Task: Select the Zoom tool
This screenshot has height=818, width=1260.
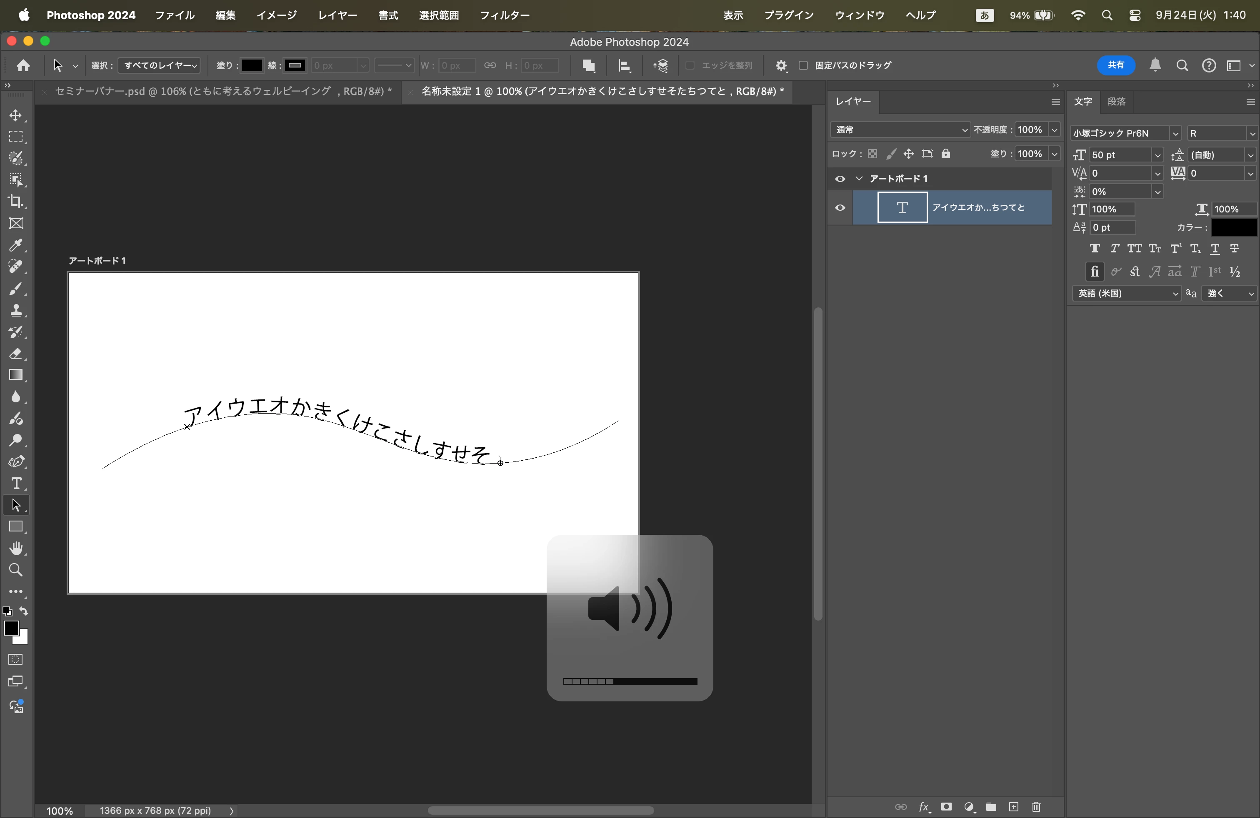Action: [x=16, y=570]
